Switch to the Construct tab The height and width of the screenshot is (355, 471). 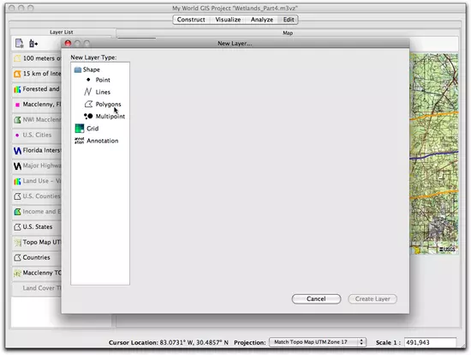click(x=191, y=20)
